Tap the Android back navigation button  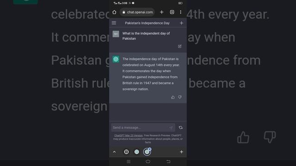pyautogui.click(x=168, y=161)
